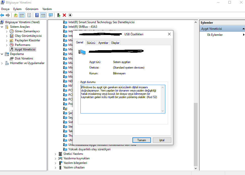
Task: Open the Dosya menu
Action: point(5,9)
